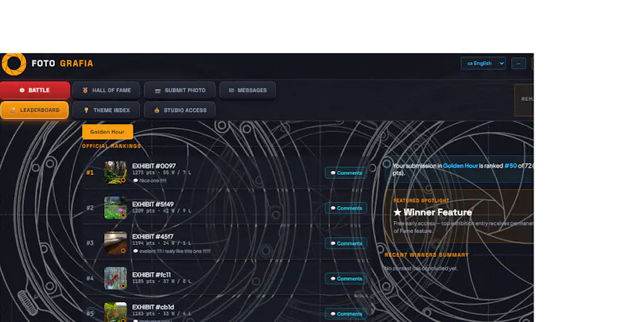Open Comments for Exhibit #cb1d
Viewport: 636px width, 322px height.
click(346, 314)
